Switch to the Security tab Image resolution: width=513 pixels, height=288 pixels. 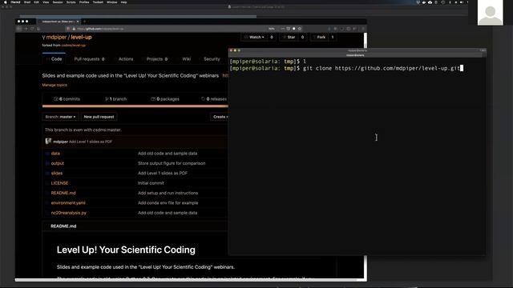coord(211,59)
